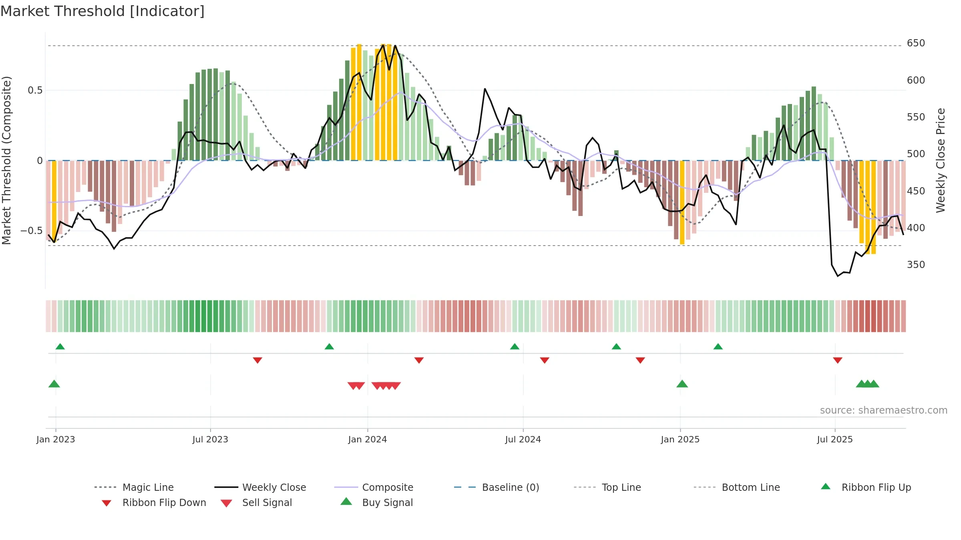Toggle the Sell Signal legend entry

[x=256, y=502]
